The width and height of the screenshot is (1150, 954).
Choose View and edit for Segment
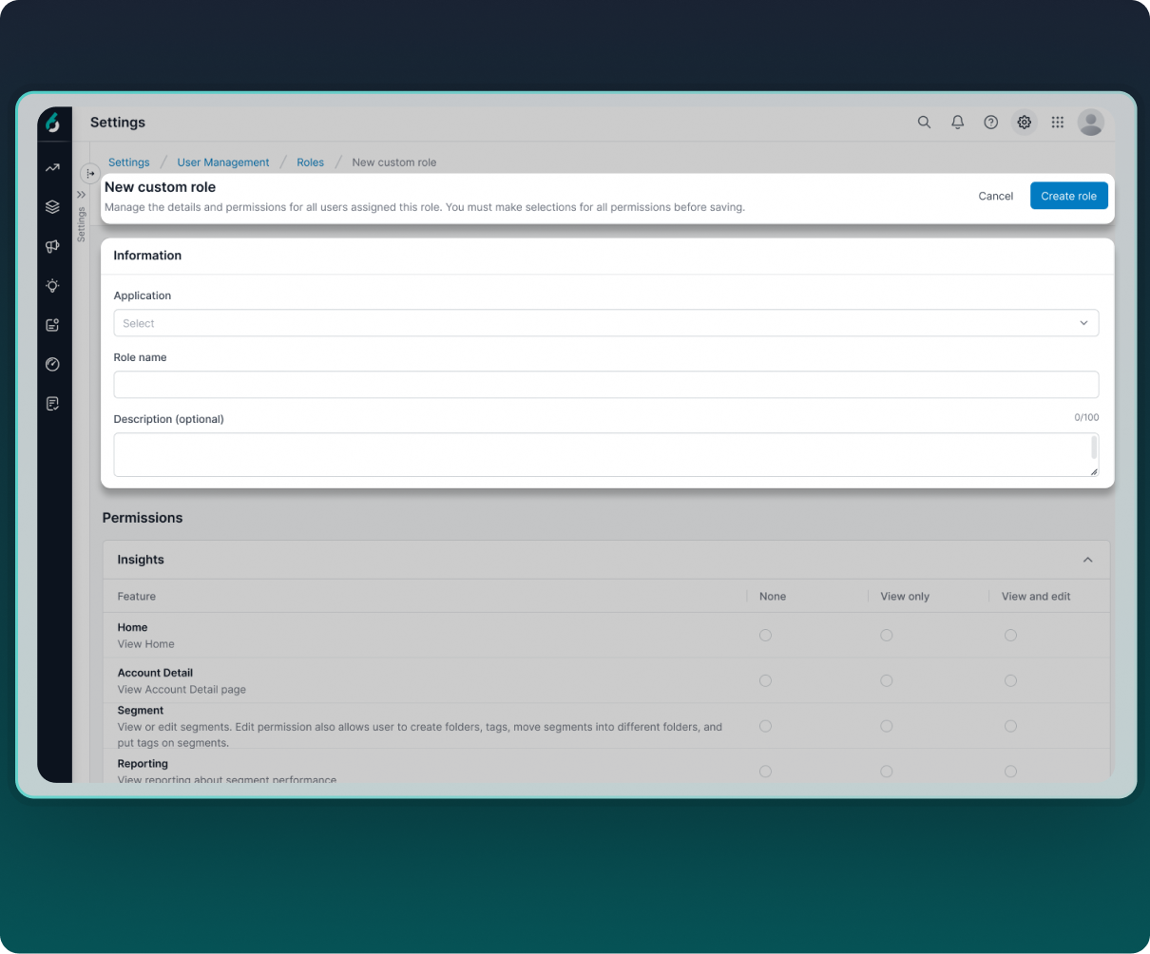1010,726
